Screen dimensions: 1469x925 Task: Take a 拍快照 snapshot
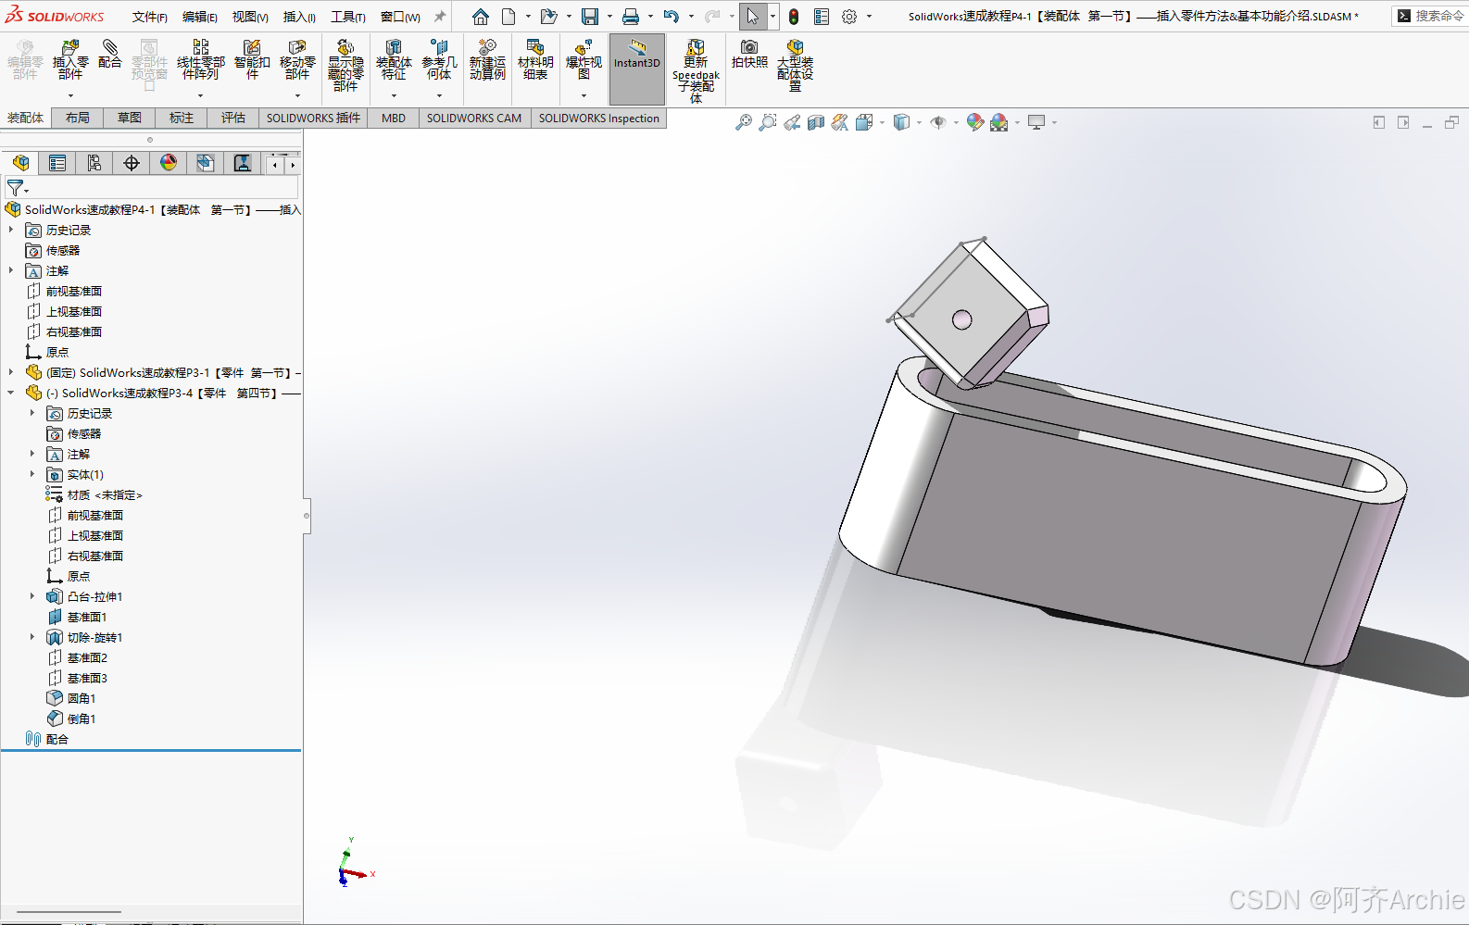click(749, 54)
